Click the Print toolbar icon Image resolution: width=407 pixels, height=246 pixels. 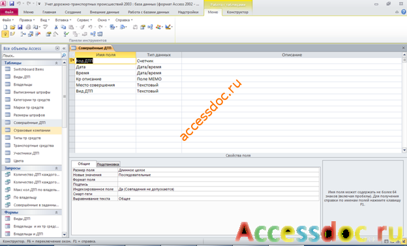[x=28, y=27]
